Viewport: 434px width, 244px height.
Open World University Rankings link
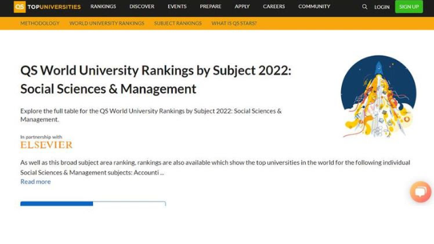[107, 23]
